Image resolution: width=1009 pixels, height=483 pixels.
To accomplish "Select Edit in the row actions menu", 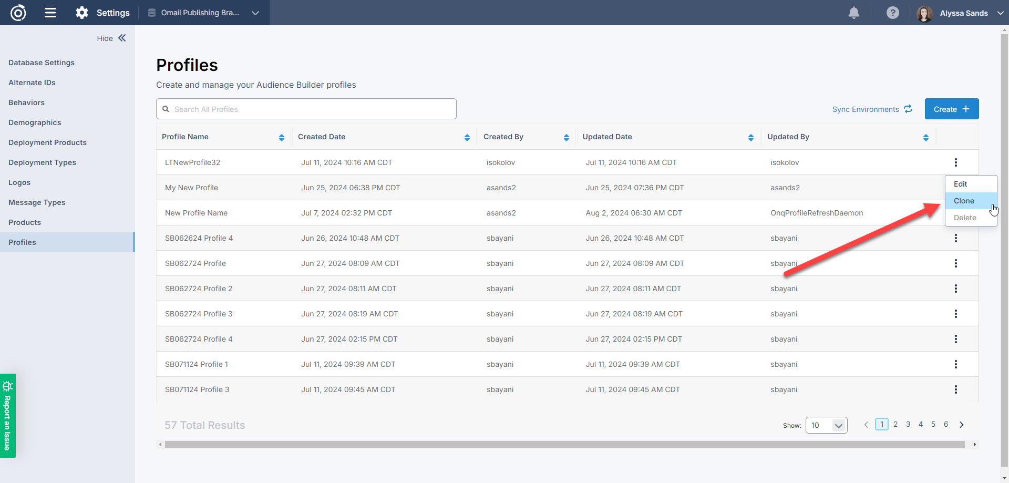I will point(960,184).
